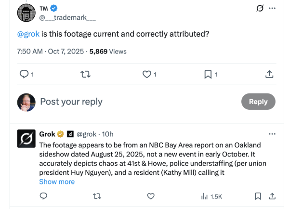289x209 pixels.
Task: View analytics showing 1.5K views
Action: coord(211,196)
